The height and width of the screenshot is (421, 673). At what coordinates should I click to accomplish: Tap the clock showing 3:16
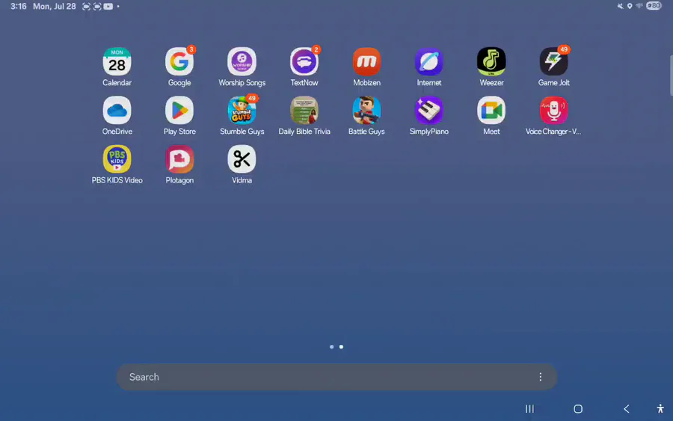tap(19, 7)
